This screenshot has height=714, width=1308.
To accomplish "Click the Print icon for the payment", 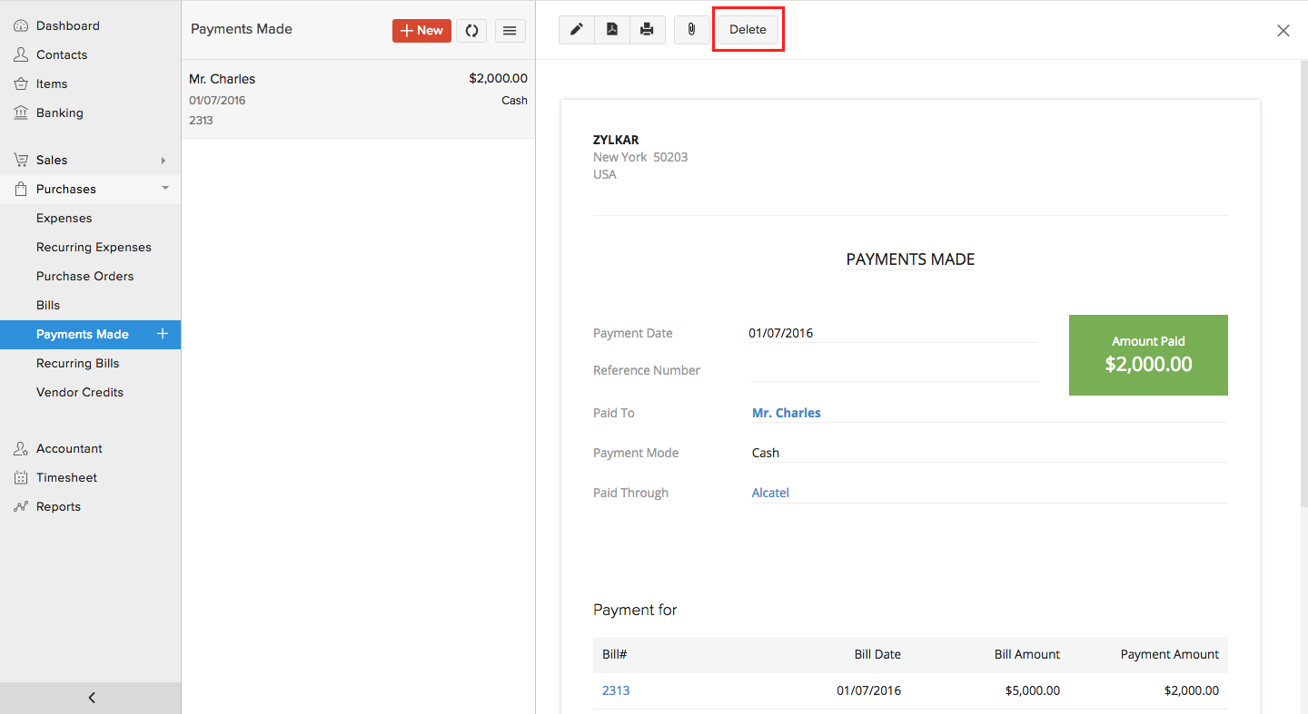I will pos(647,29).
